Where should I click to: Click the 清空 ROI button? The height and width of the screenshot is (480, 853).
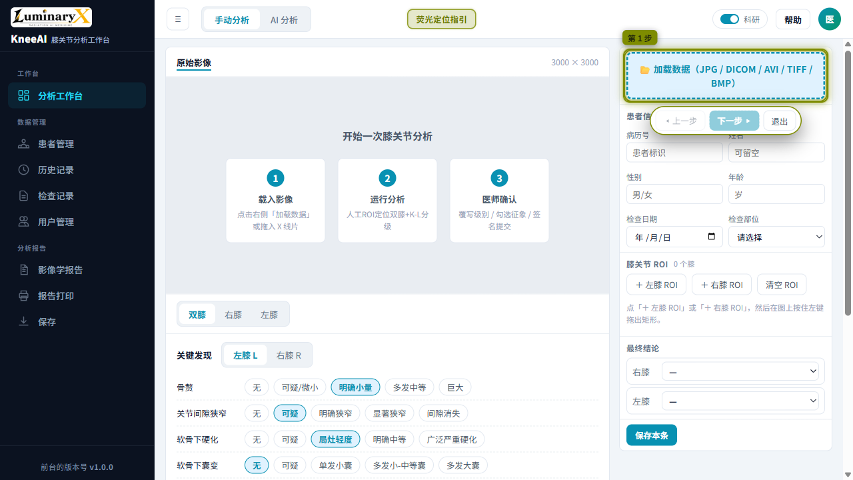point(782,285)
